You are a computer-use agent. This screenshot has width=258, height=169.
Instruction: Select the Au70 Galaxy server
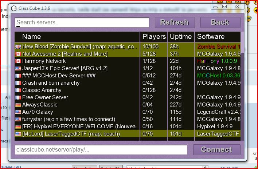[128, 112]
